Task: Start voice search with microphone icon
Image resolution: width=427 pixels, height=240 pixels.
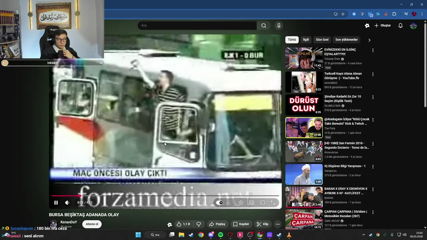Action: point(279,26)
